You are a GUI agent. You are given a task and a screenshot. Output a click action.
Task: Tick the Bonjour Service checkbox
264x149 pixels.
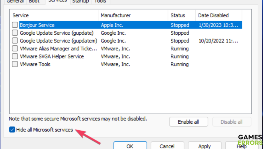[15, 25]
